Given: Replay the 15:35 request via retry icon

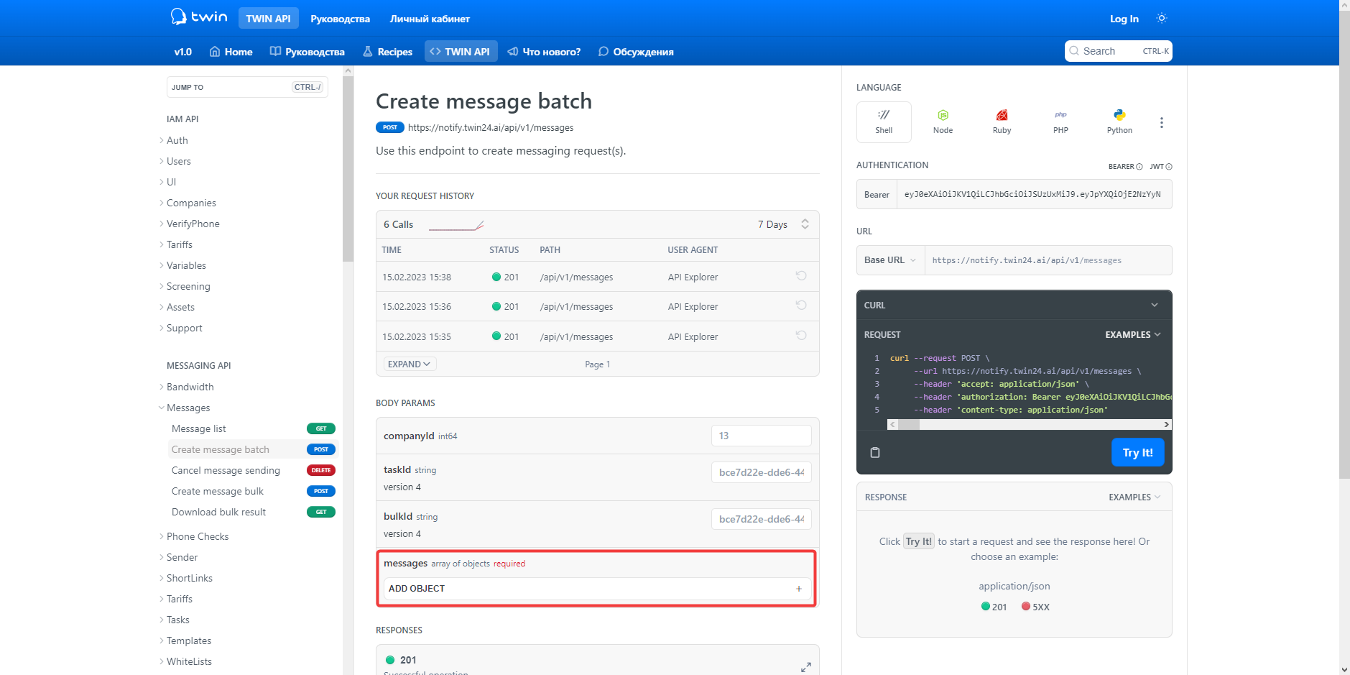Looking at the screenshot, I should (x=801, y=336).
